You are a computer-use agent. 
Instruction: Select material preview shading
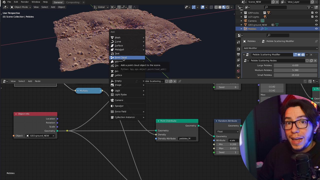224,7
